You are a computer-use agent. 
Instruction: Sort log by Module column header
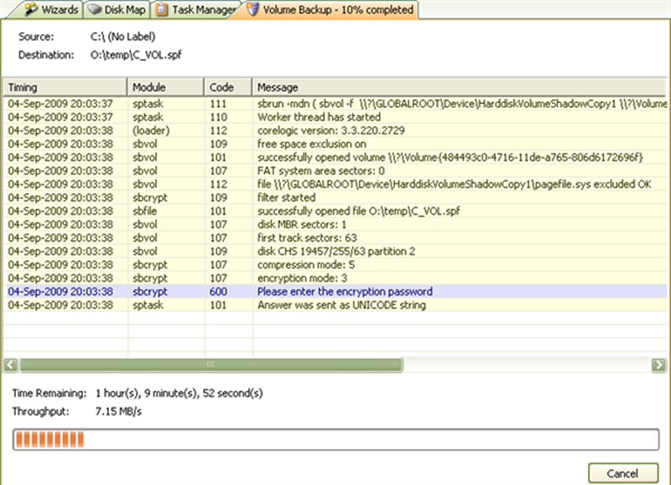pos(165,87)
